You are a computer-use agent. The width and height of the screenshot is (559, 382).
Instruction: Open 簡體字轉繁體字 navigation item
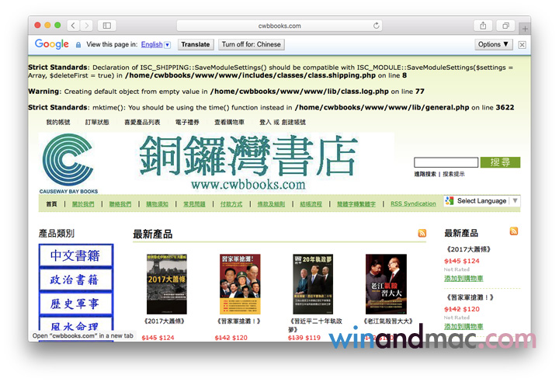pyautogui.click(x=356, y=204)
